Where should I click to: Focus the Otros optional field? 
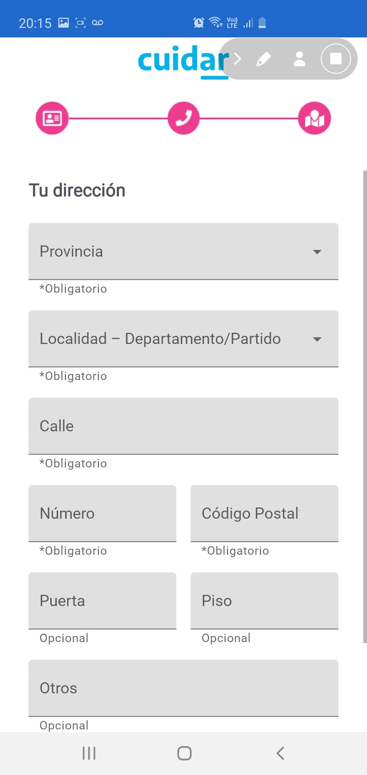pos(183,688)
